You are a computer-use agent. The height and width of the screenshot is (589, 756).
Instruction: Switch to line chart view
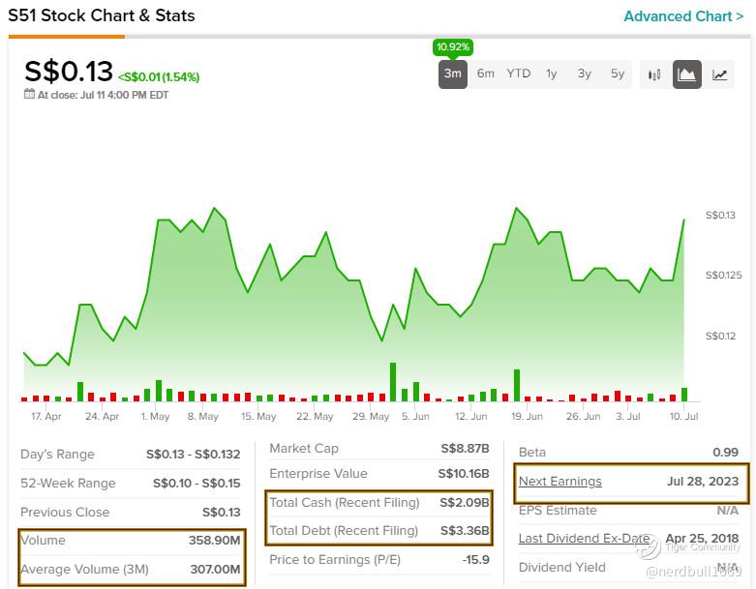[720, 74]
